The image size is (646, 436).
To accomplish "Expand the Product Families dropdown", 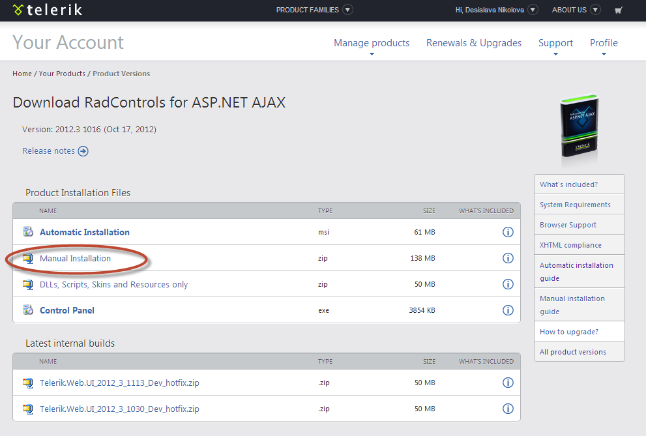I will tap(347, 10).
